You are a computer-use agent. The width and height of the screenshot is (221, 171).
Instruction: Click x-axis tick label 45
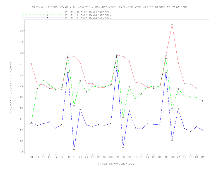tap(123, 157)
